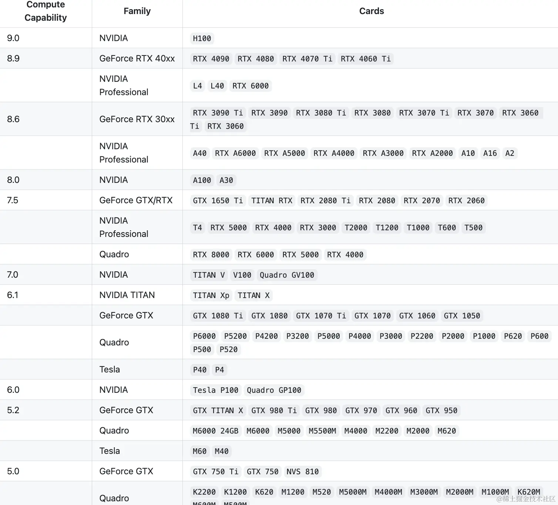Click the GTX 980 Ti tag

[x=274, y=411]
